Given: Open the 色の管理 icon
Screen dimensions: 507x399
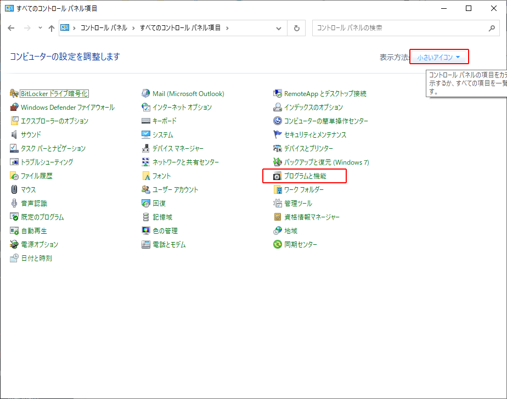Looking at the screenshot, I should (146, 231).
